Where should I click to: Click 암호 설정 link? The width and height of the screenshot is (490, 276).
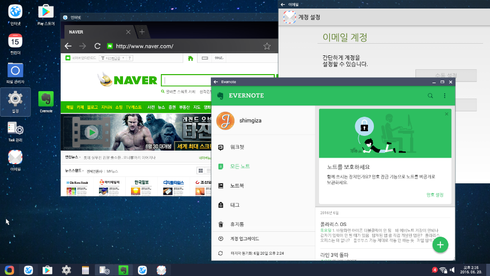[x=435, y=194]
